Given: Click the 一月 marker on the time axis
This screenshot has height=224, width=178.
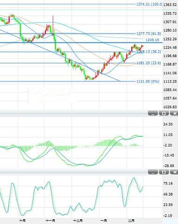Looking at the screenshot, I should click(x=104, y=220).
